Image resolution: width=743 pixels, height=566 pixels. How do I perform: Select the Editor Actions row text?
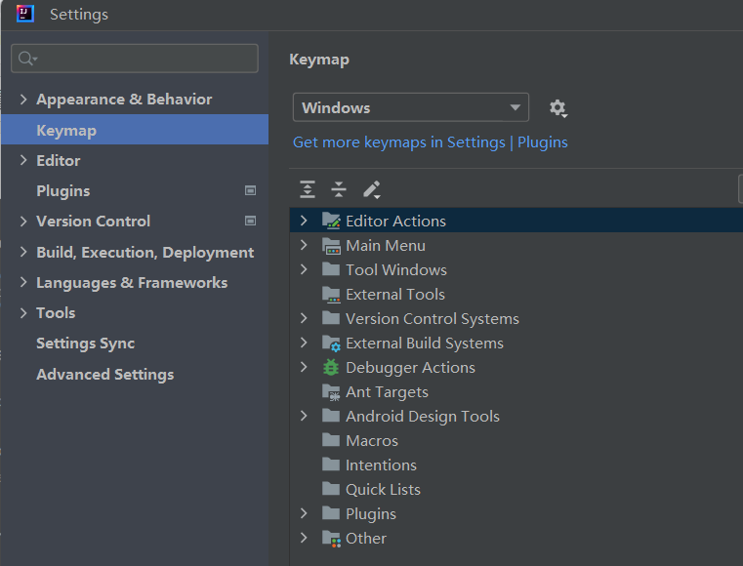click(x=395, y=222)
